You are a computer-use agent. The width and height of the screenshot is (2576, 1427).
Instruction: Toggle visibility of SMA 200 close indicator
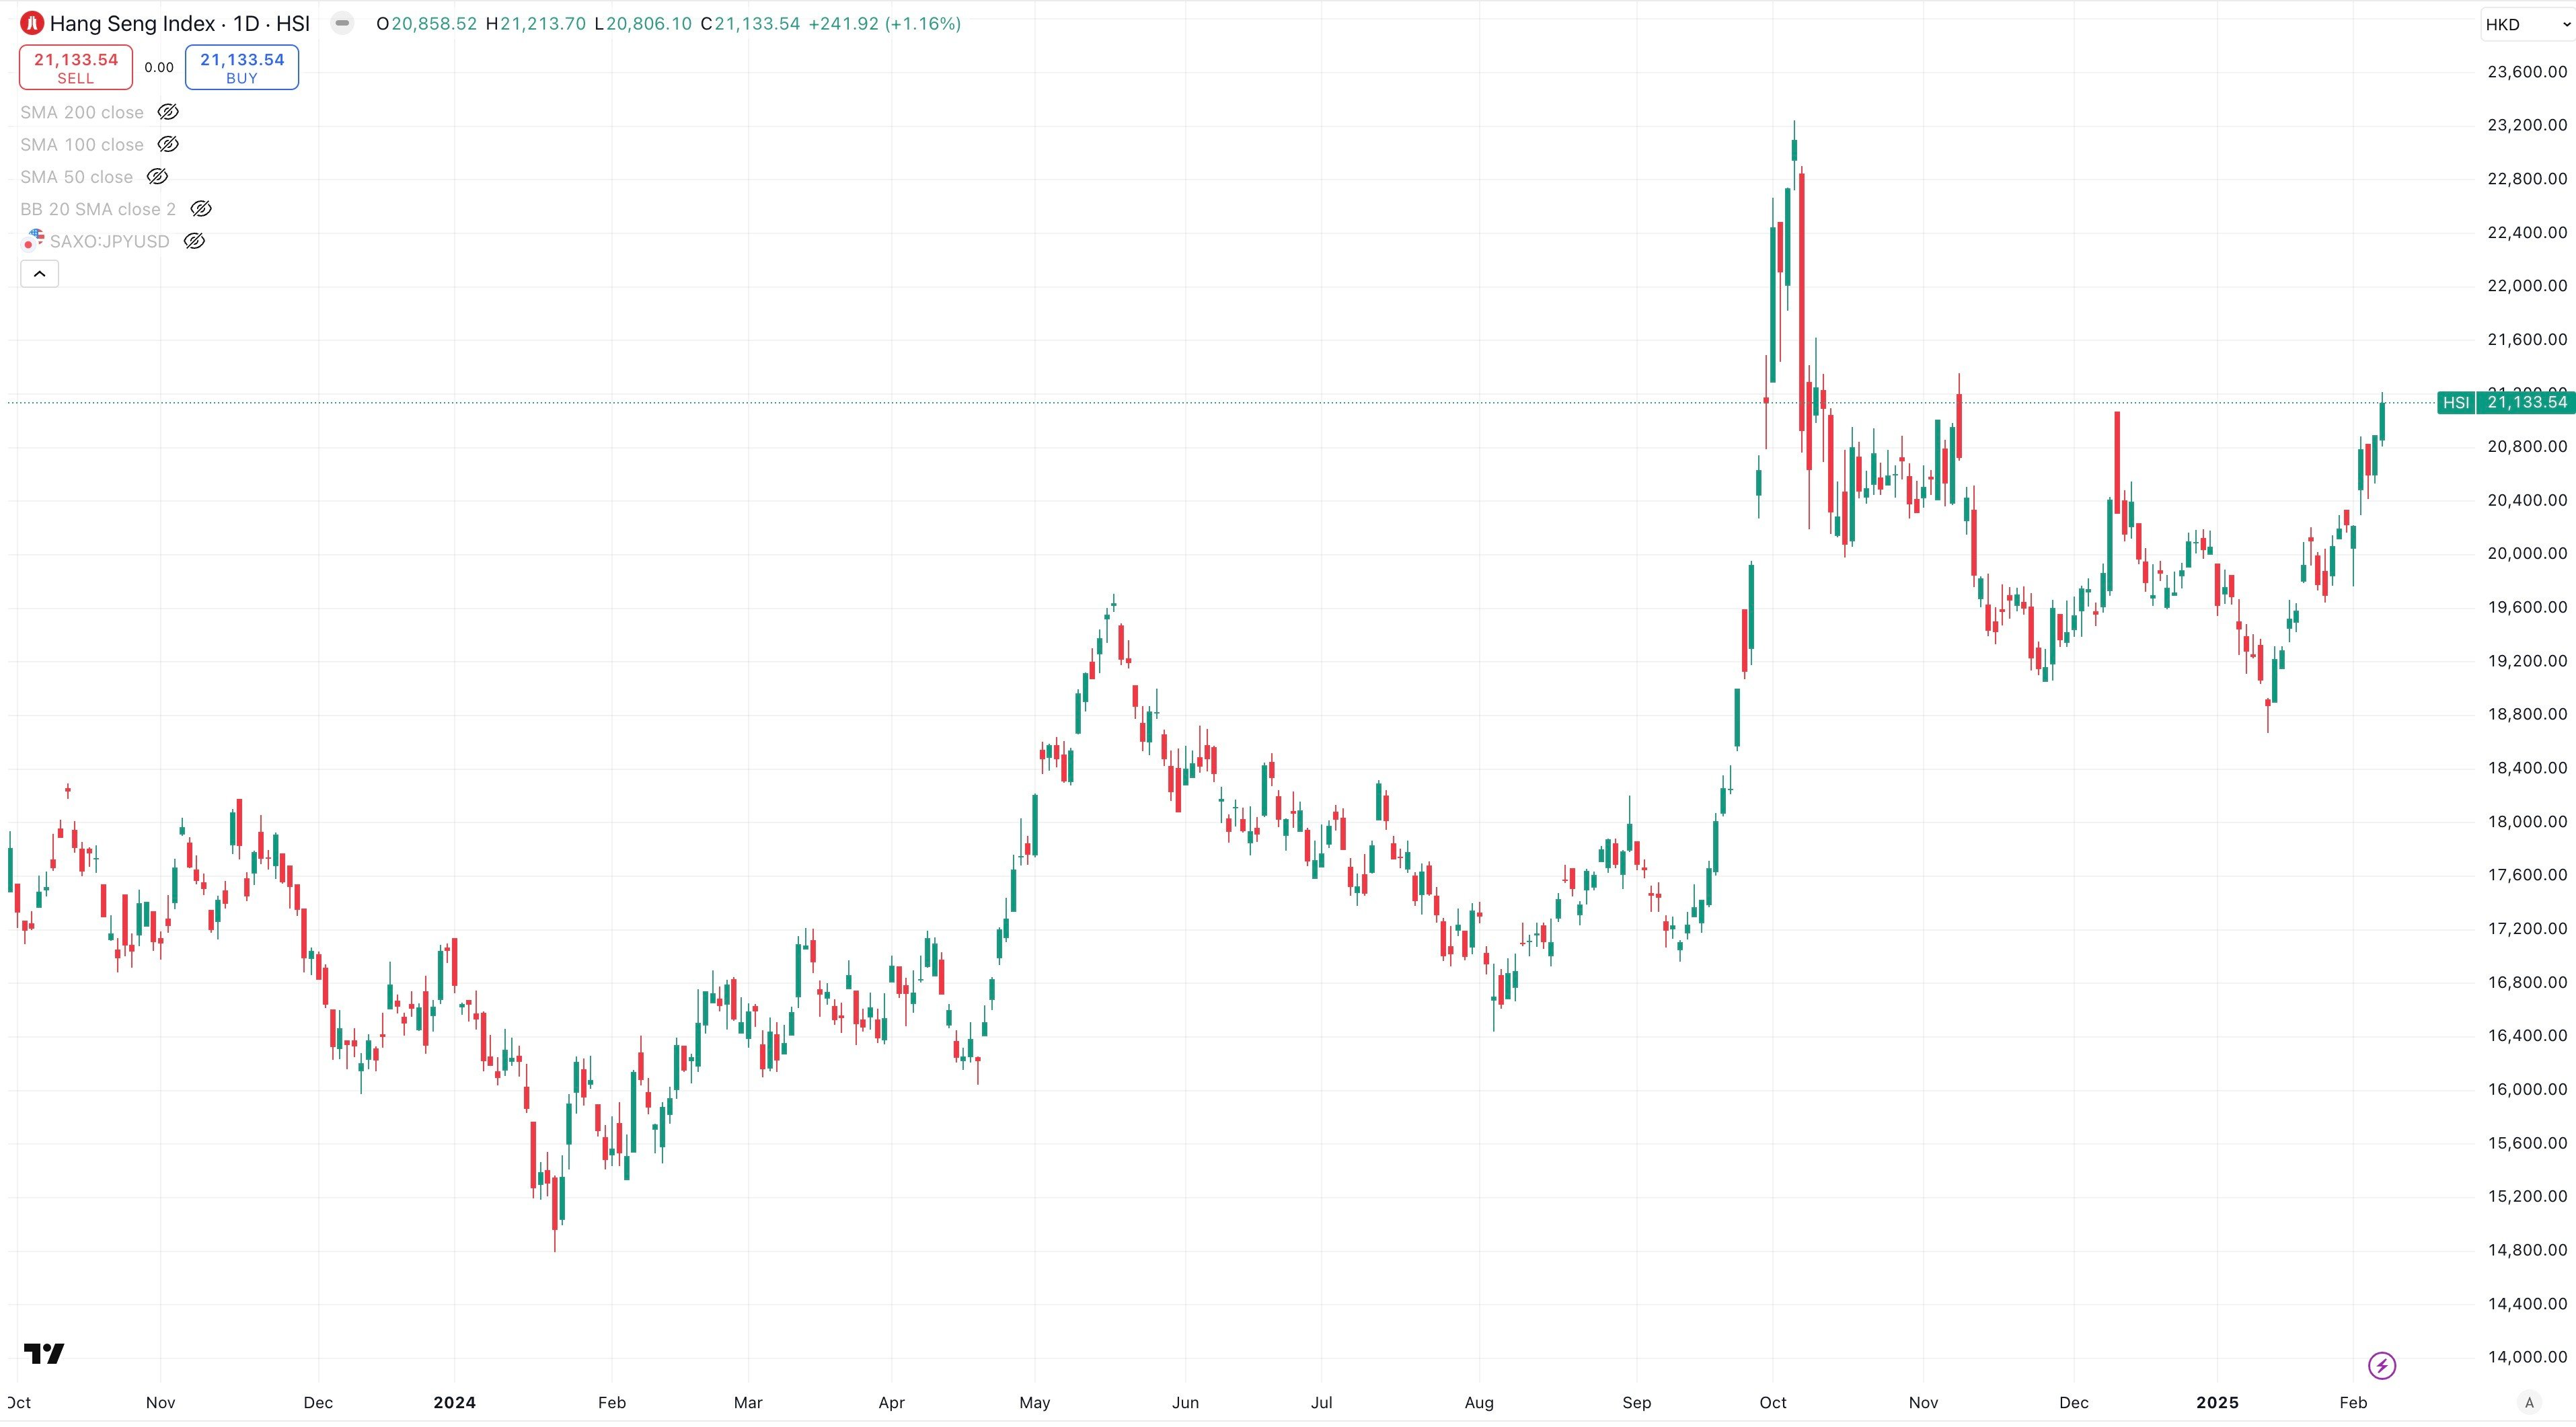168,112
